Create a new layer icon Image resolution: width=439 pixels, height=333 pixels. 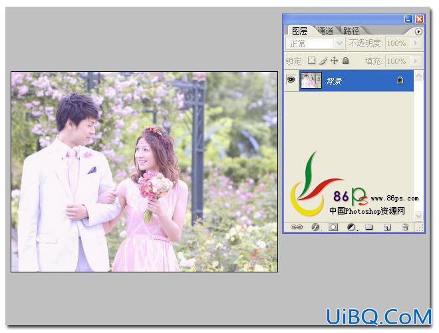click(x=387, y=227)
